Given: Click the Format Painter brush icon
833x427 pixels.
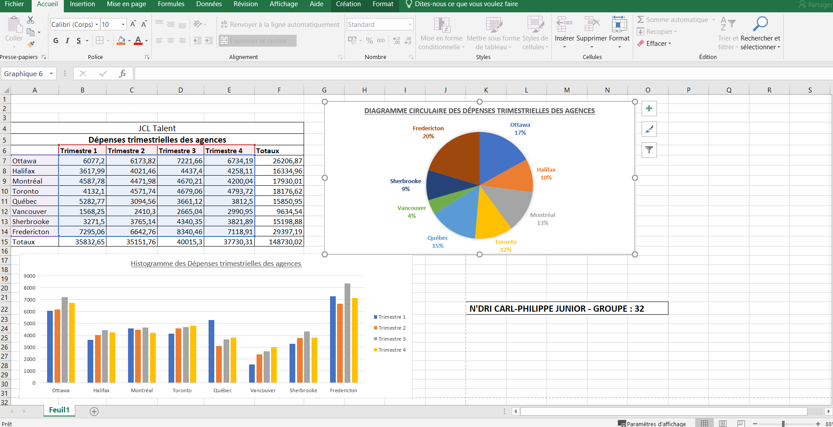Looking at the screenshot, I should [30, 44].
